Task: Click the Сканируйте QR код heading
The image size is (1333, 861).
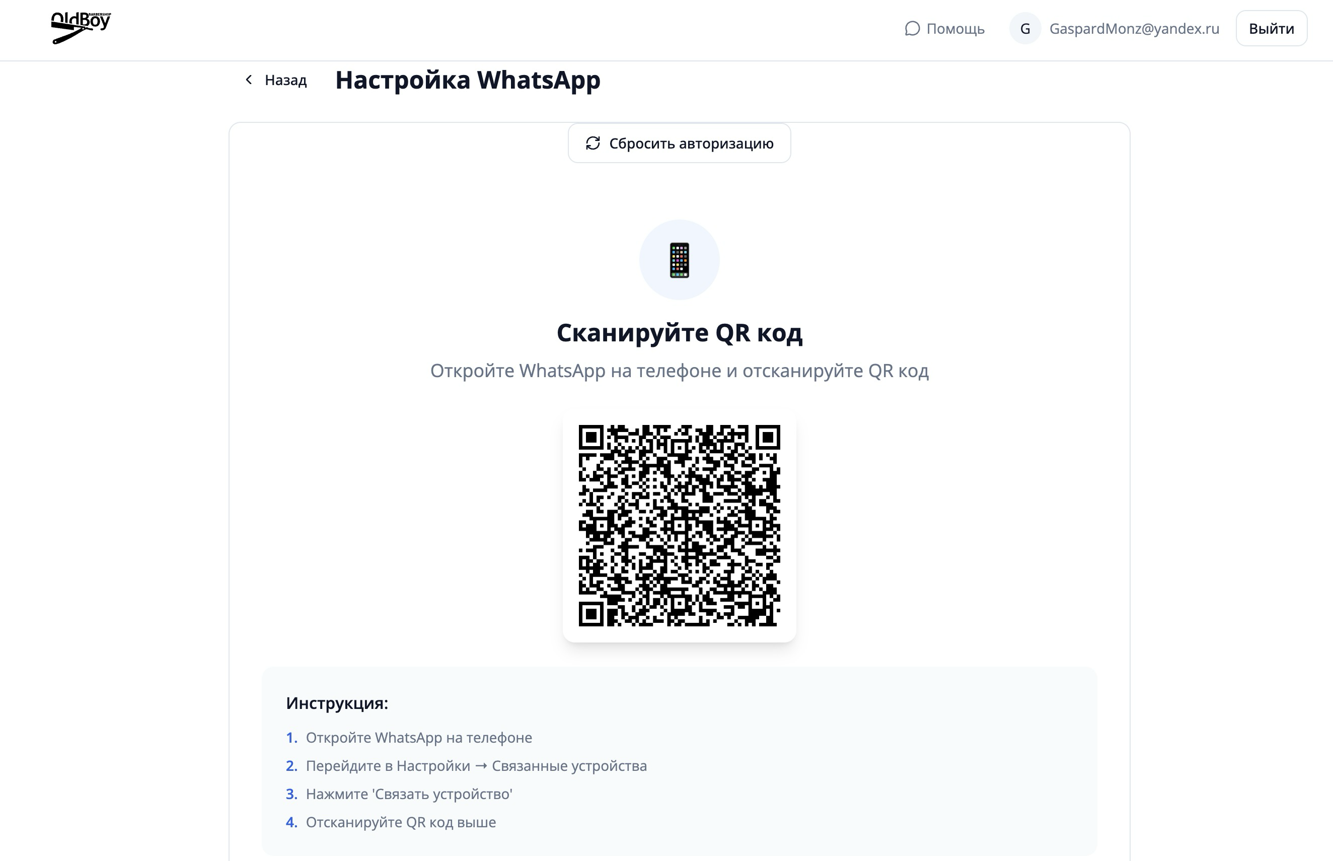Action: 679,333
